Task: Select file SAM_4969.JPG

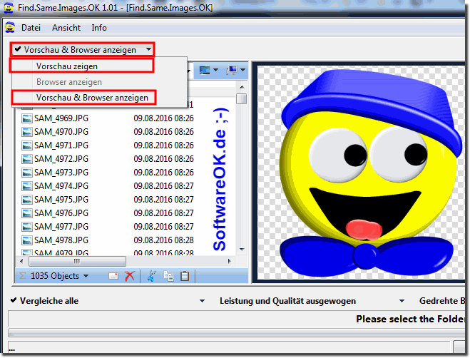Action: pyautogui.click(x=61, y=118)
